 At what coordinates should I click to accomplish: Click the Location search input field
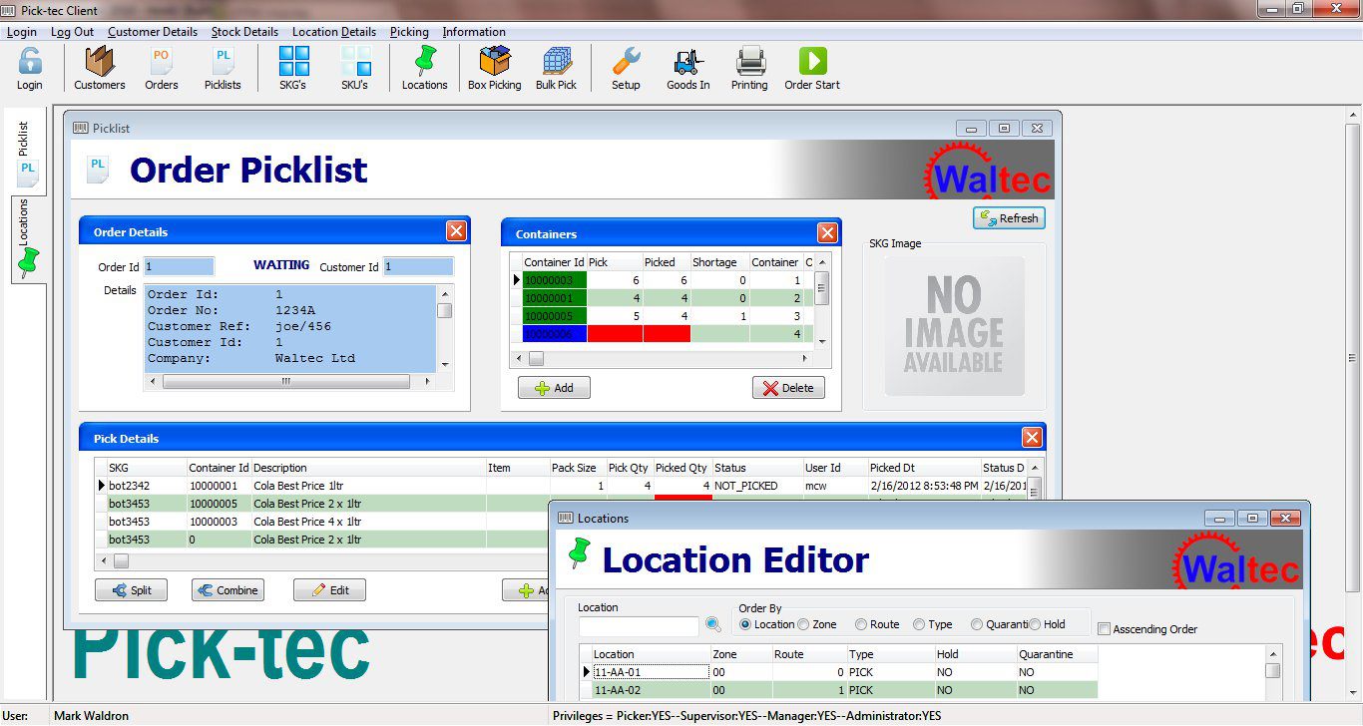[x=639, y=626]
